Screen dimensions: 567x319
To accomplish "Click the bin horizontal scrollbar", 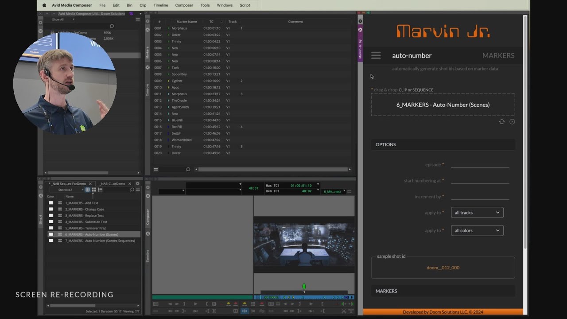I will [x=72, y=305].
